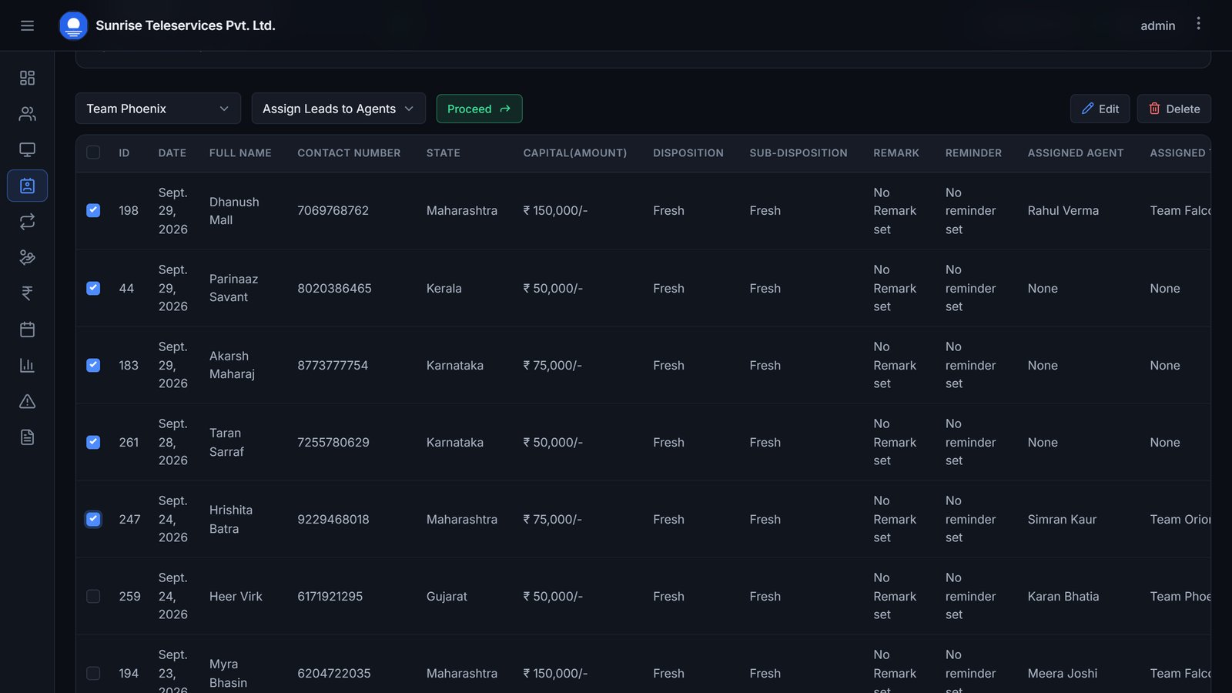Image resolution: width=1232 pixels, height=693 pixels.
Task: Click the DISPOSITION column header
Action: pos(688,153)
